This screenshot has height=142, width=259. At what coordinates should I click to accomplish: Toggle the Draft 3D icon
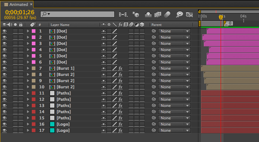[x=136, y=14]
